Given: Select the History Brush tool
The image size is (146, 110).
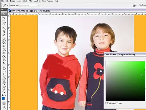Looking at the screenshot, I should [x=4, y=50].
